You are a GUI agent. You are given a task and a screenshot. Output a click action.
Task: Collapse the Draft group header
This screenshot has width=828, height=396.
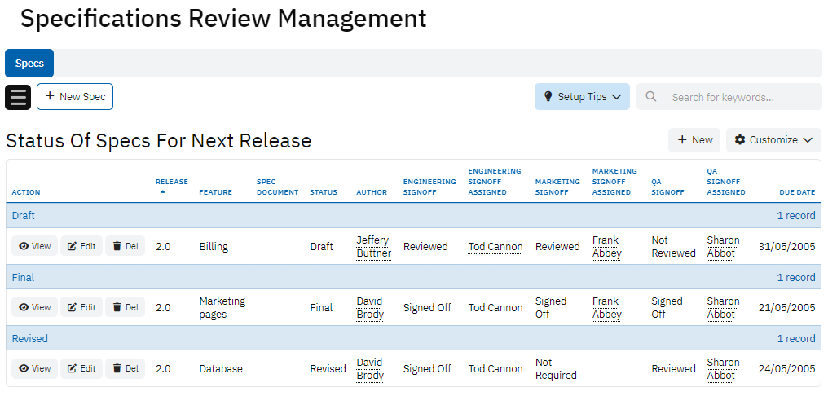click(x=24, y=216)
